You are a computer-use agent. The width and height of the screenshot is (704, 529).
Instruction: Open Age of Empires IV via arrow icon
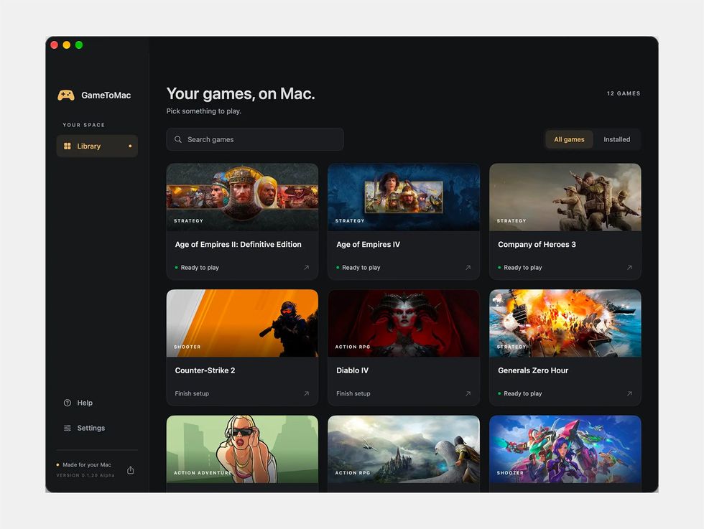coord(468,268)
